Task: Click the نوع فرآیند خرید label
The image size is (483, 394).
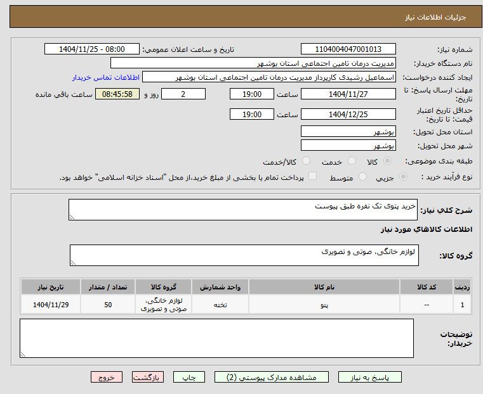Action: pos(447,177)
